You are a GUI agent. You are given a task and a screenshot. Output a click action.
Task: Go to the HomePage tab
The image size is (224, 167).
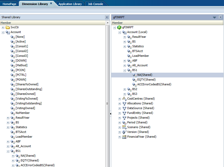(10, 4)
